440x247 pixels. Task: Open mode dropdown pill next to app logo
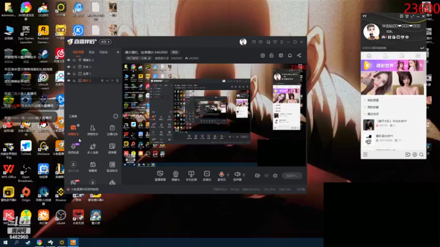tap(105, 42)
